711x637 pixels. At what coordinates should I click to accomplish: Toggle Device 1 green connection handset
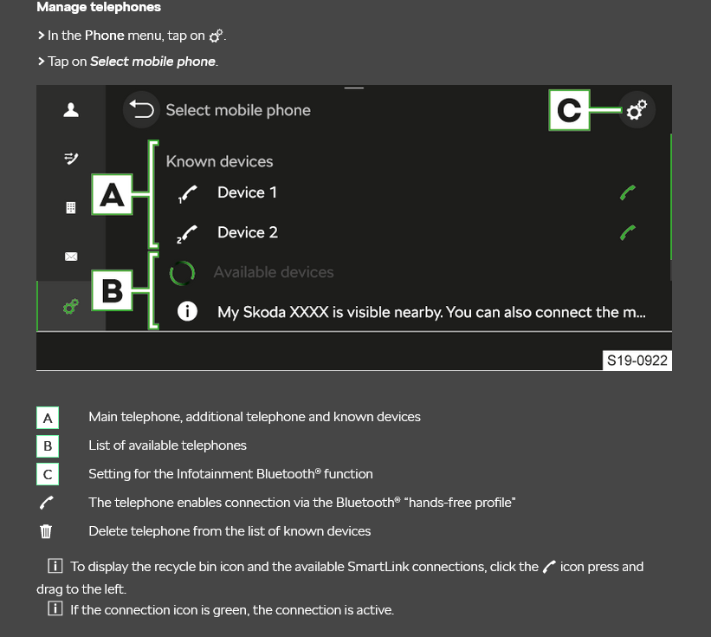(628, 192)
